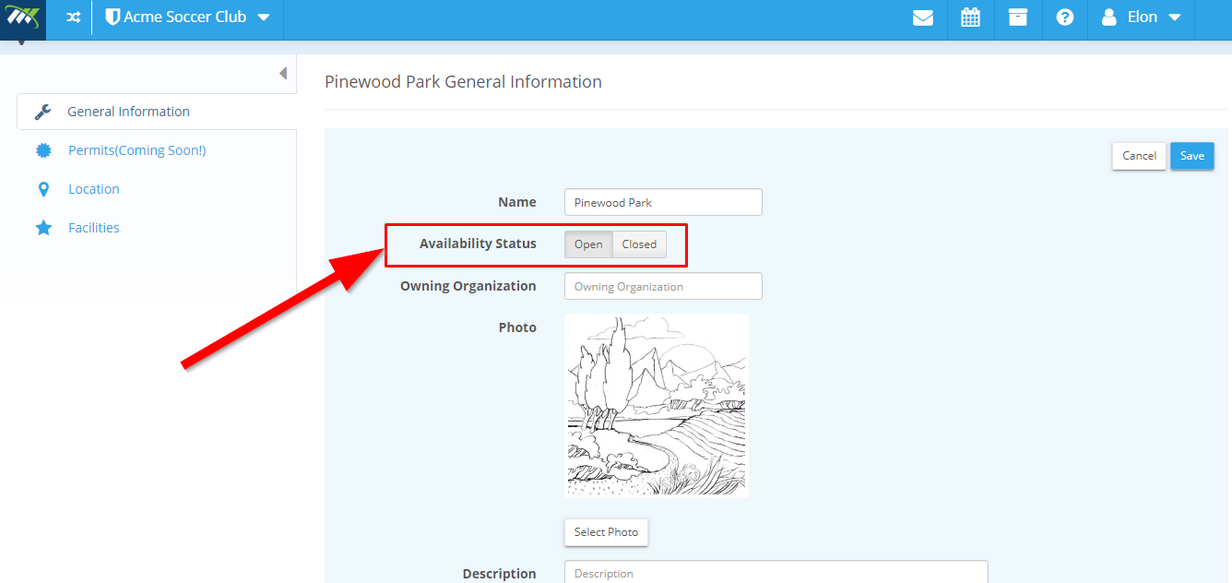Click the badge icon beside Permits

click(x=43, y=150)
